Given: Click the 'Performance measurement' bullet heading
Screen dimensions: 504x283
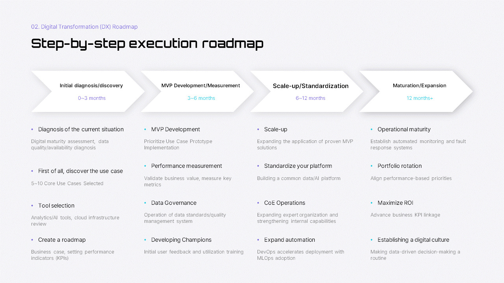Looking at the screenshot, I should (x=187, y=166).
